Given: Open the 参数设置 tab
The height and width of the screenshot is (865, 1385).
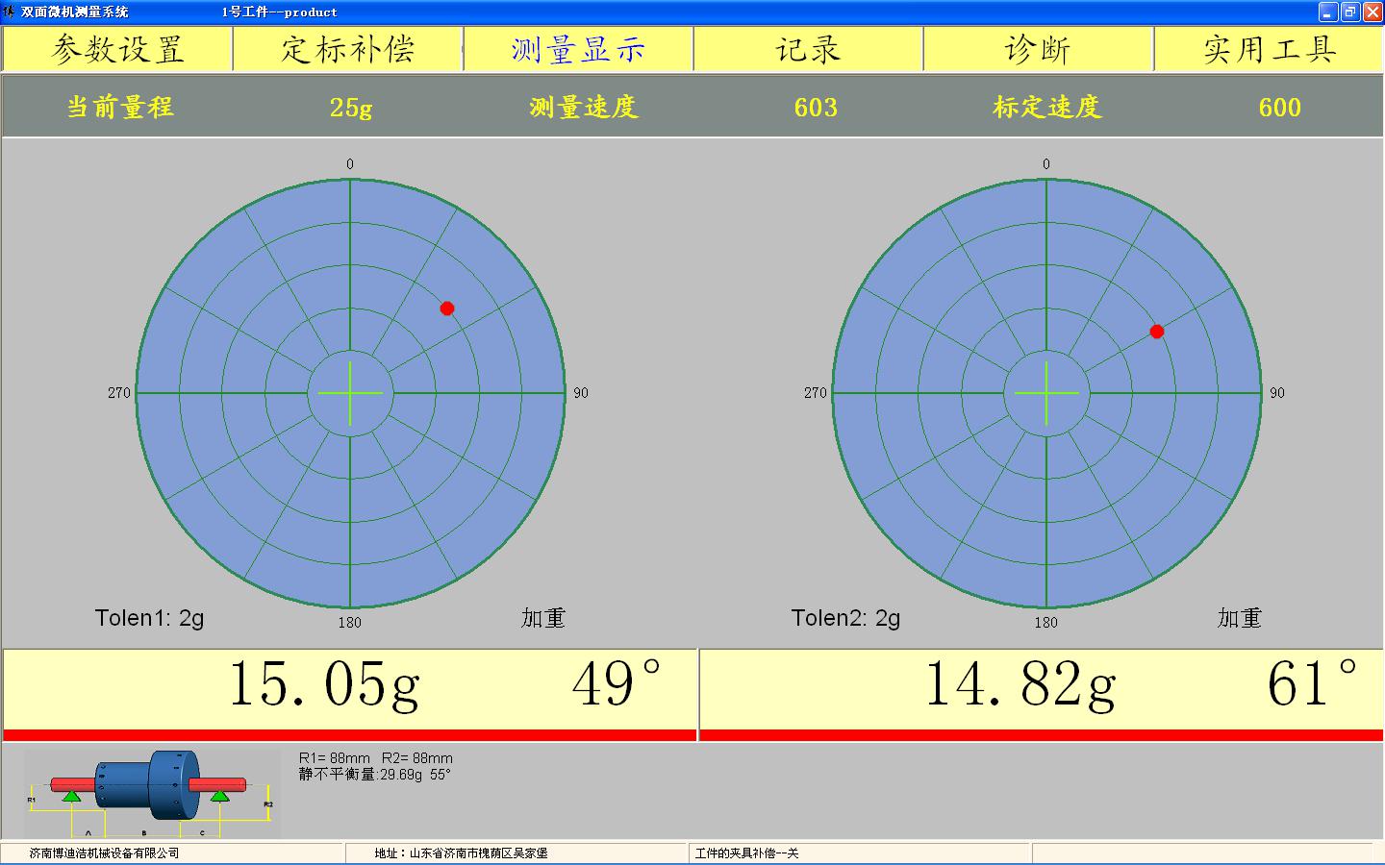Looking at the screenshot, I should pos(117,49).
